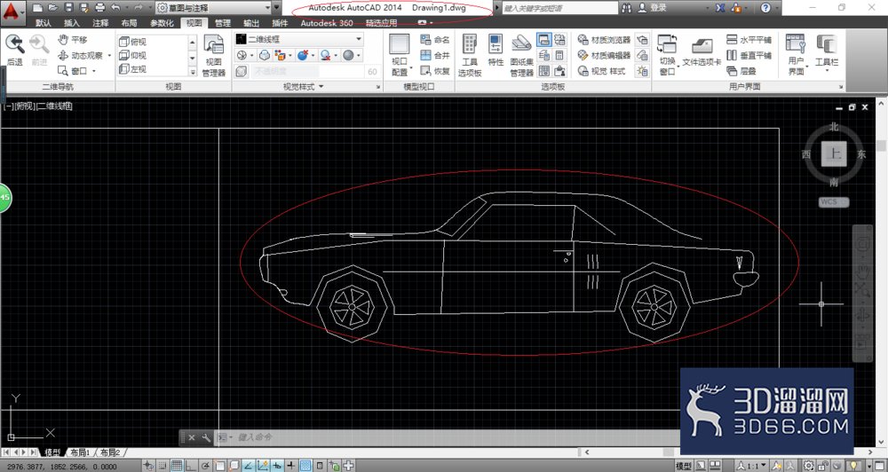The width and height of the screenshot is (888, 472).
Task: Open the 工具选项板 tool palettes icon
Action: pyautogui.click(x=470, y=56)
